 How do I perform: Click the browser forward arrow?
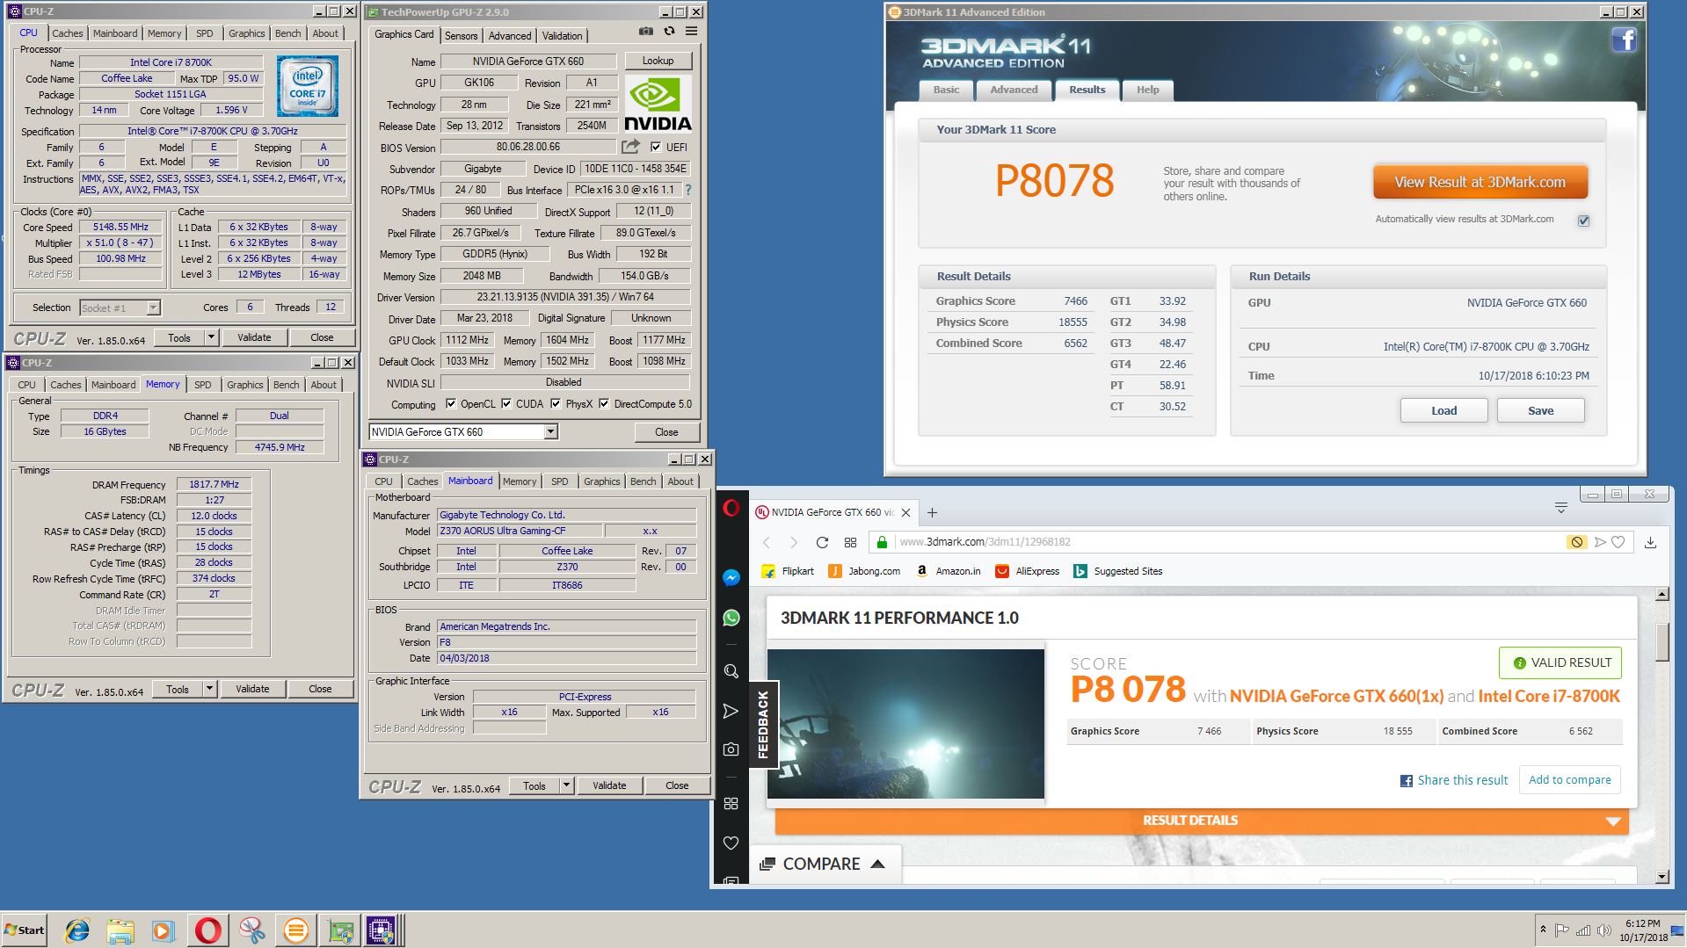point(794,542)
